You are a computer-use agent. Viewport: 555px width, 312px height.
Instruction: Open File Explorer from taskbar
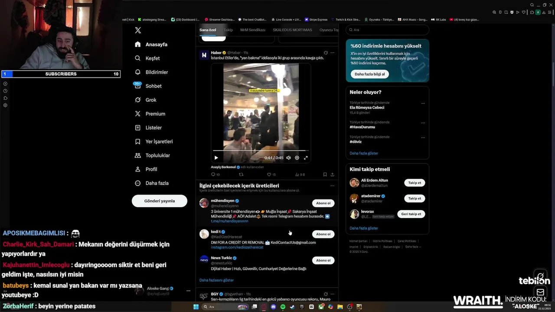[340, 307]
